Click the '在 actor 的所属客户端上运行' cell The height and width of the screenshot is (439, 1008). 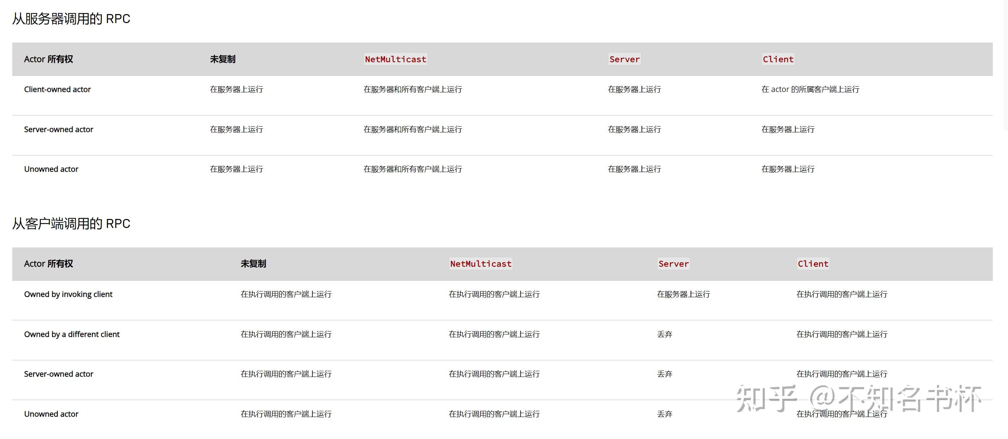pyautogui.click(x=810, y=89)
